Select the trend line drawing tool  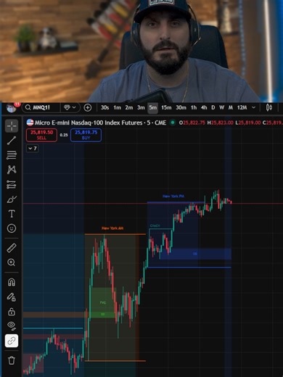coord(12,141)
